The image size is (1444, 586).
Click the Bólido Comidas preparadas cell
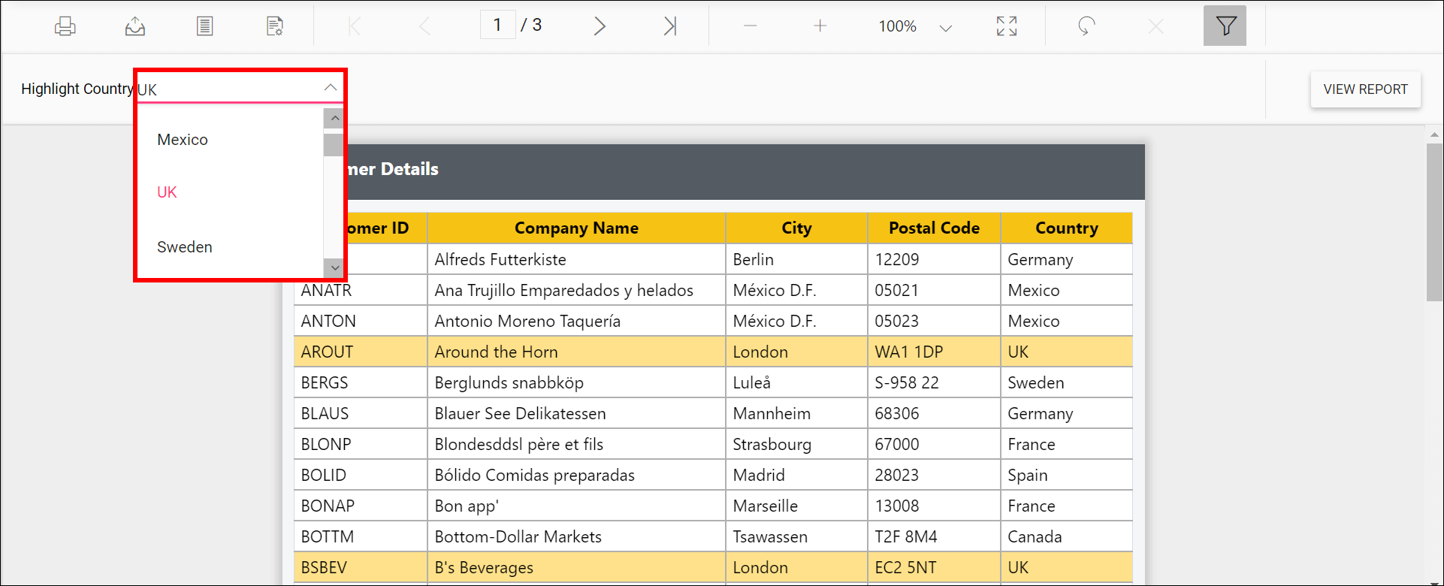point(576,475)
